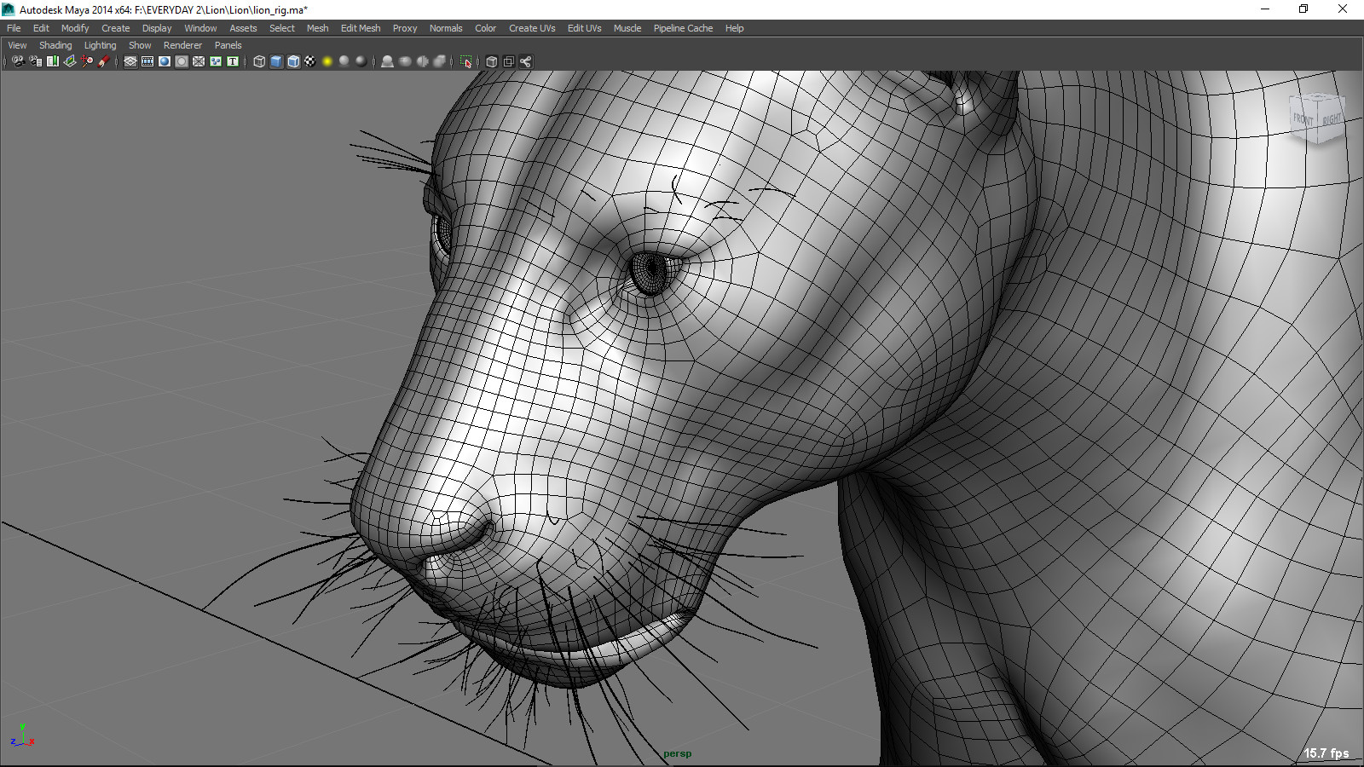Screen dimensions: 1364x767
Task: Expand the Panels dropdown menu
Action: (228, 45)
